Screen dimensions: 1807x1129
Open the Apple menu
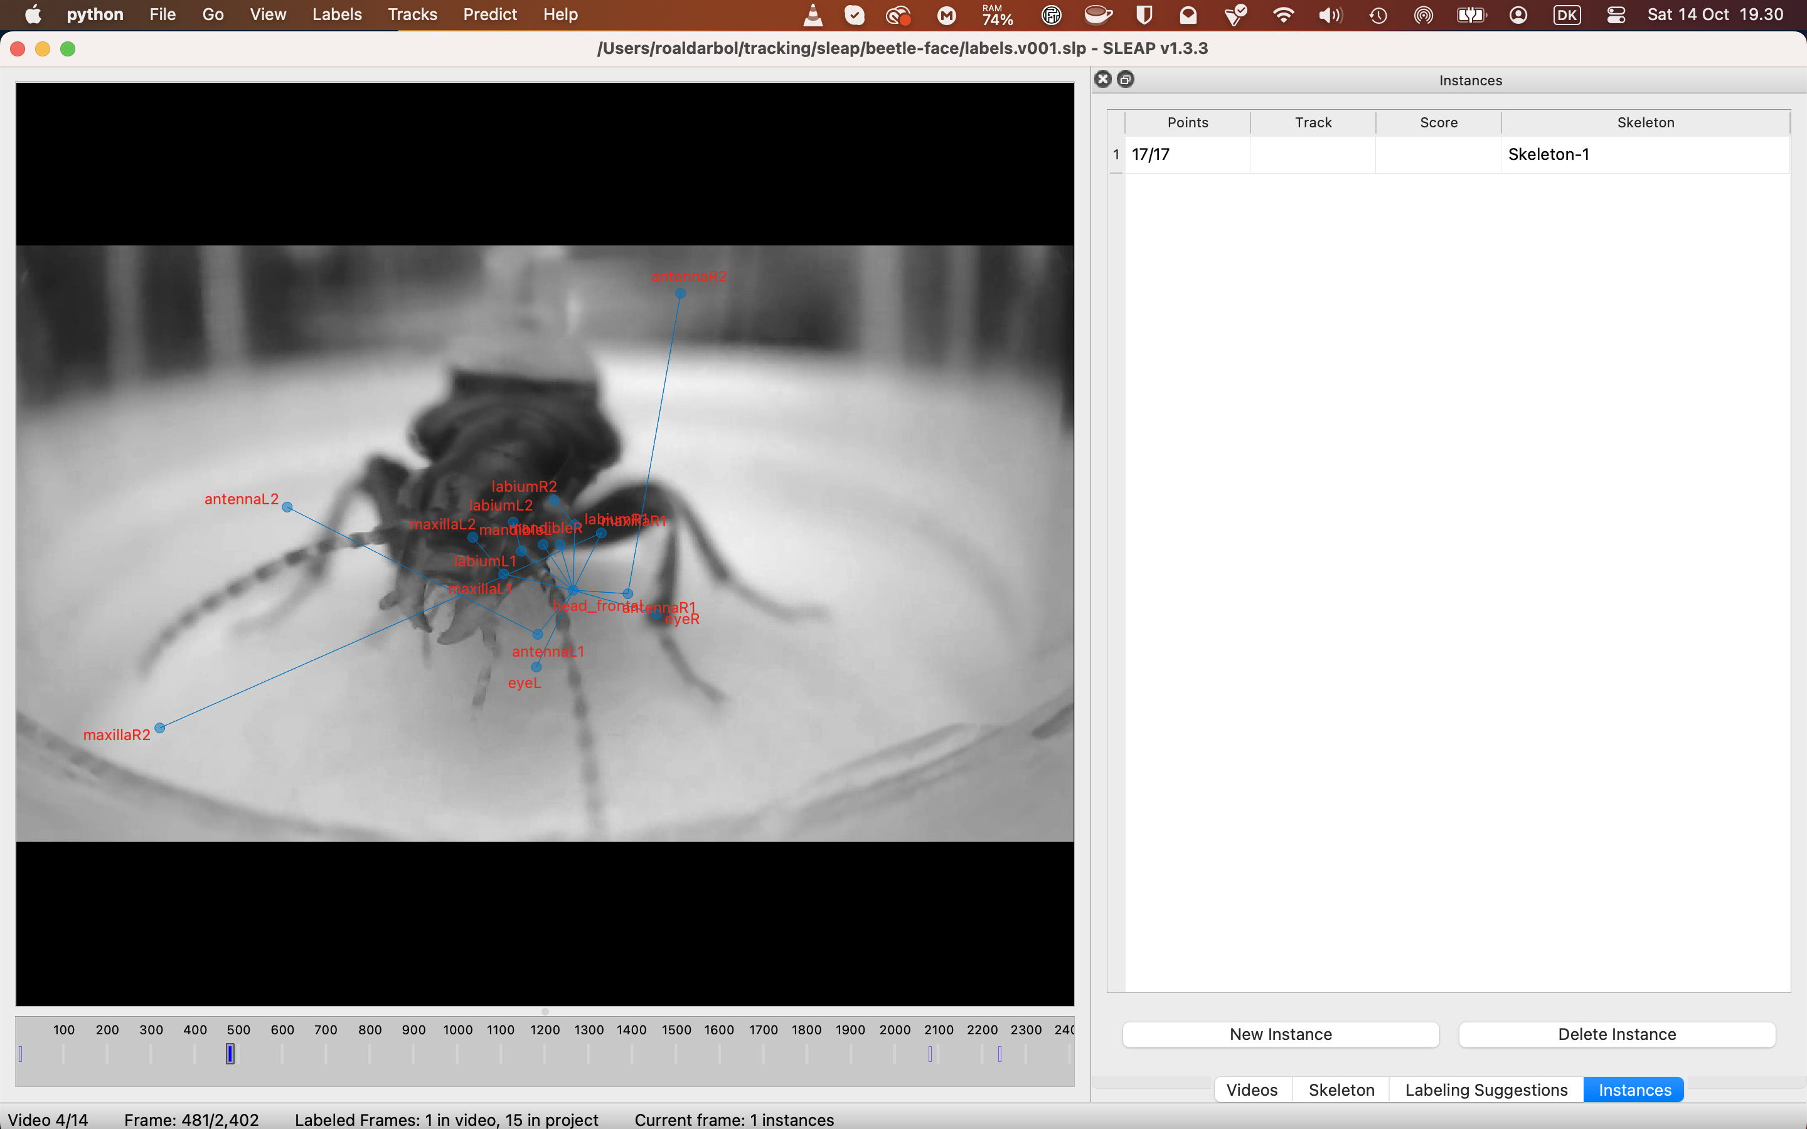(33, 14)
